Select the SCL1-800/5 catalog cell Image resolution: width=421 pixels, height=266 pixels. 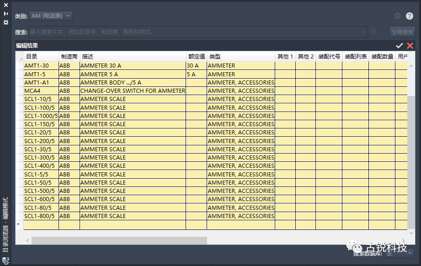tap(41, 216)
